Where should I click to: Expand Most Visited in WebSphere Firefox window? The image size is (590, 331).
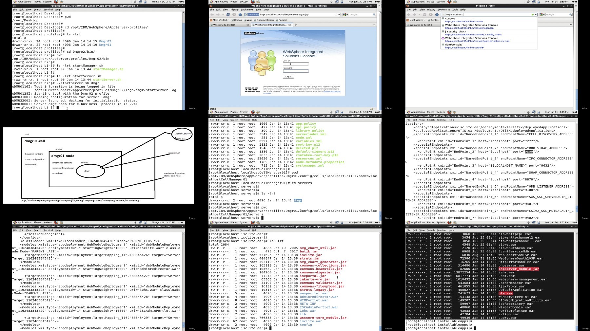point(219,20)
